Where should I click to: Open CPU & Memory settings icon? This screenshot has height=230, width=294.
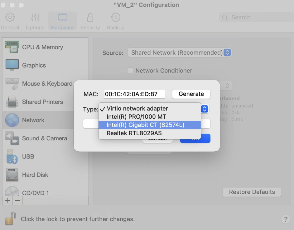click(12, 47)
